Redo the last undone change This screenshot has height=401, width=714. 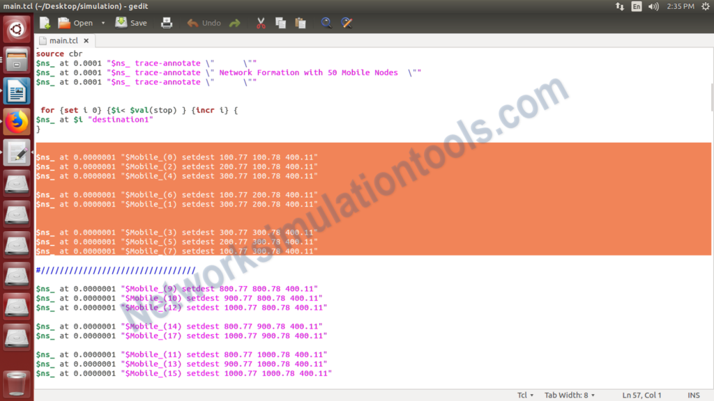236,22
